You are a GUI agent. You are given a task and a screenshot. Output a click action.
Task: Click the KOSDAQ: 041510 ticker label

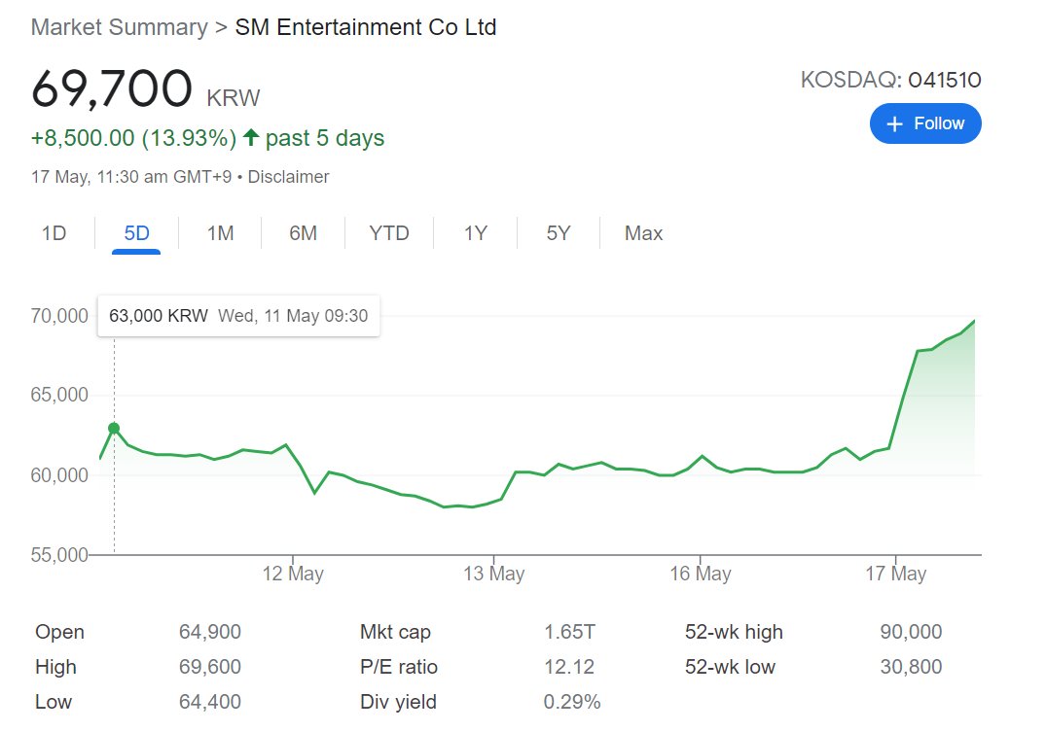[x=890, y=80]
